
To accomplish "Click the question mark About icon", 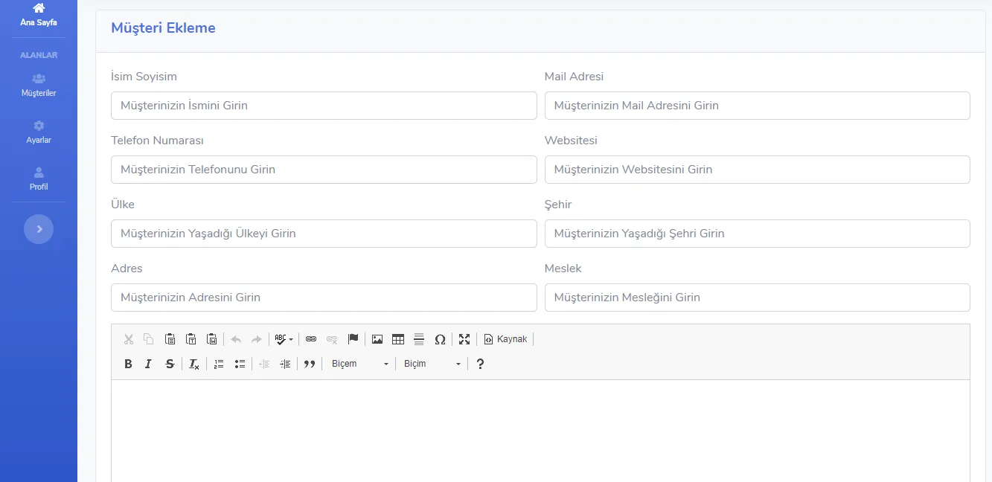I will point(480,364).
